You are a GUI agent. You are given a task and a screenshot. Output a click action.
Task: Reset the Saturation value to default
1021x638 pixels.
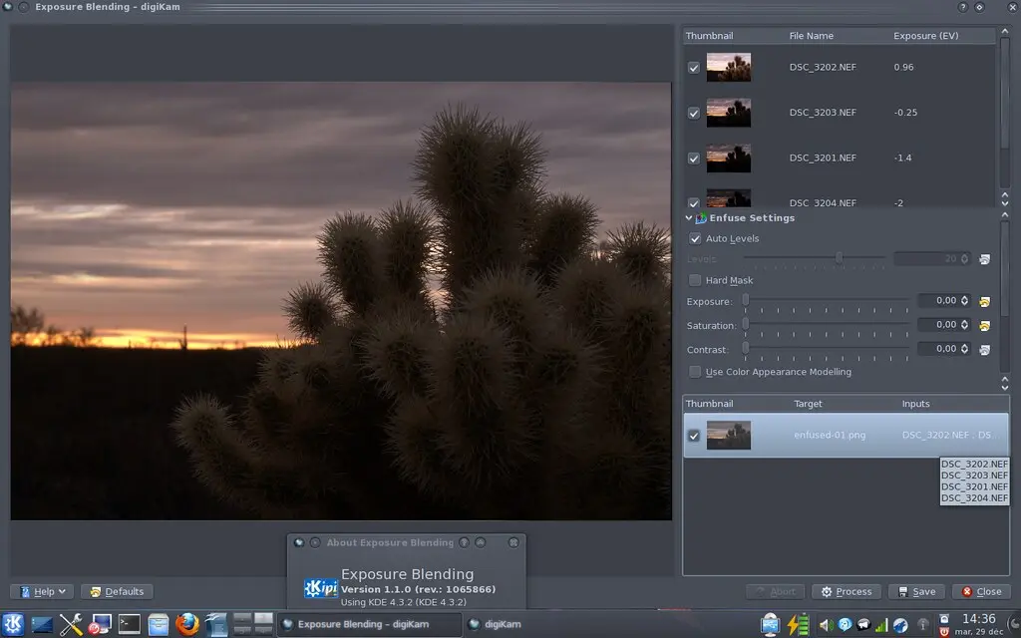point(984,326)
